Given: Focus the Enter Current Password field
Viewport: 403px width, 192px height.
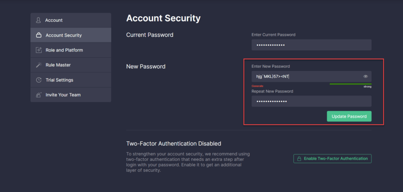Looking at the screenshot, I should tap(311, 45).
